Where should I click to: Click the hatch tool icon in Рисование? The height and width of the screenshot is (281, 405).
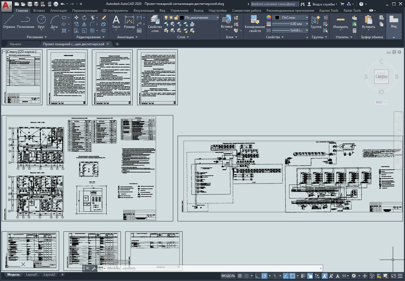64,31
